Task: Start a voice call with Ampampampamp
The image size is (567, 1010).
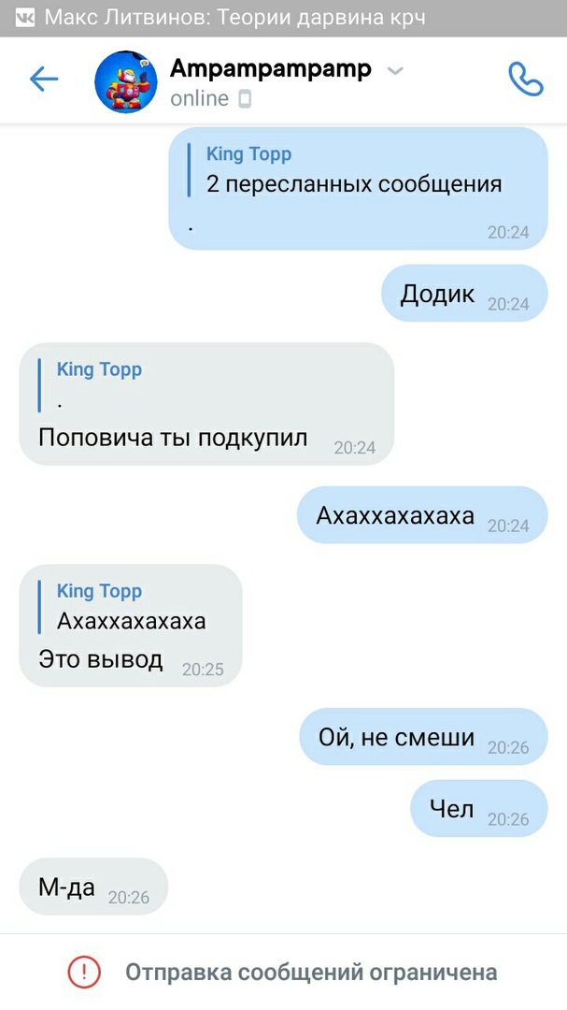Action: (526, 79)
